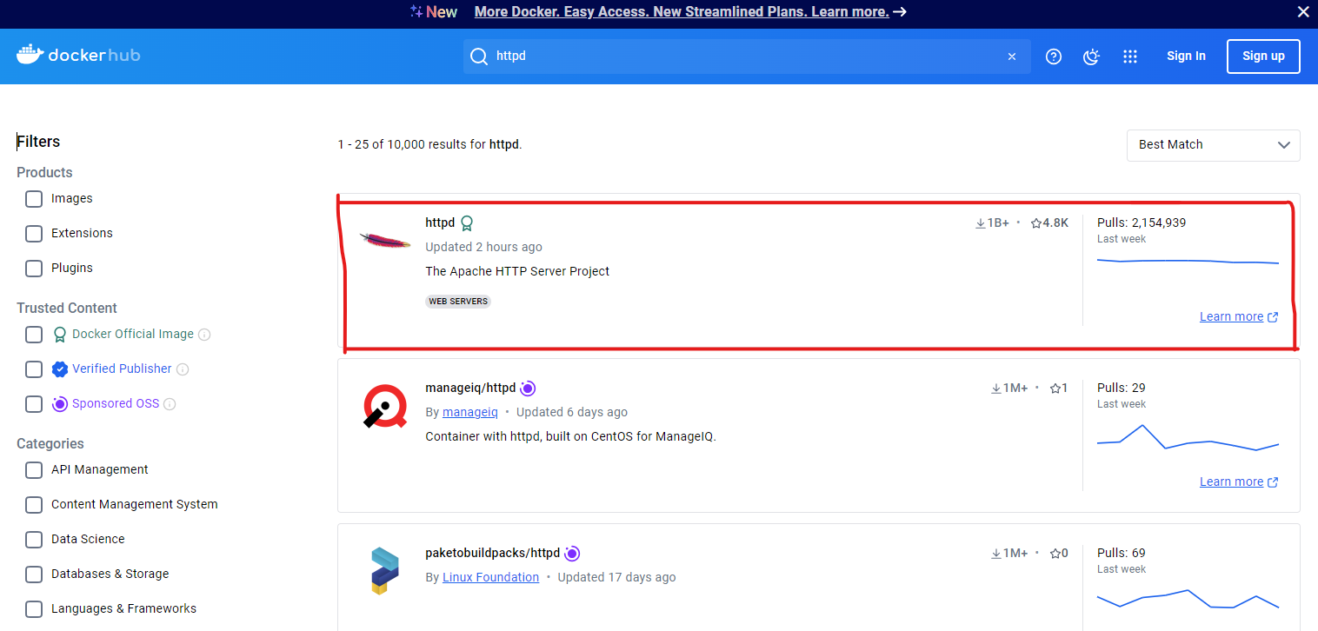
Task: Click the httpd Apache feather logo
Action: pyautogui.click(x=385, y=242)
